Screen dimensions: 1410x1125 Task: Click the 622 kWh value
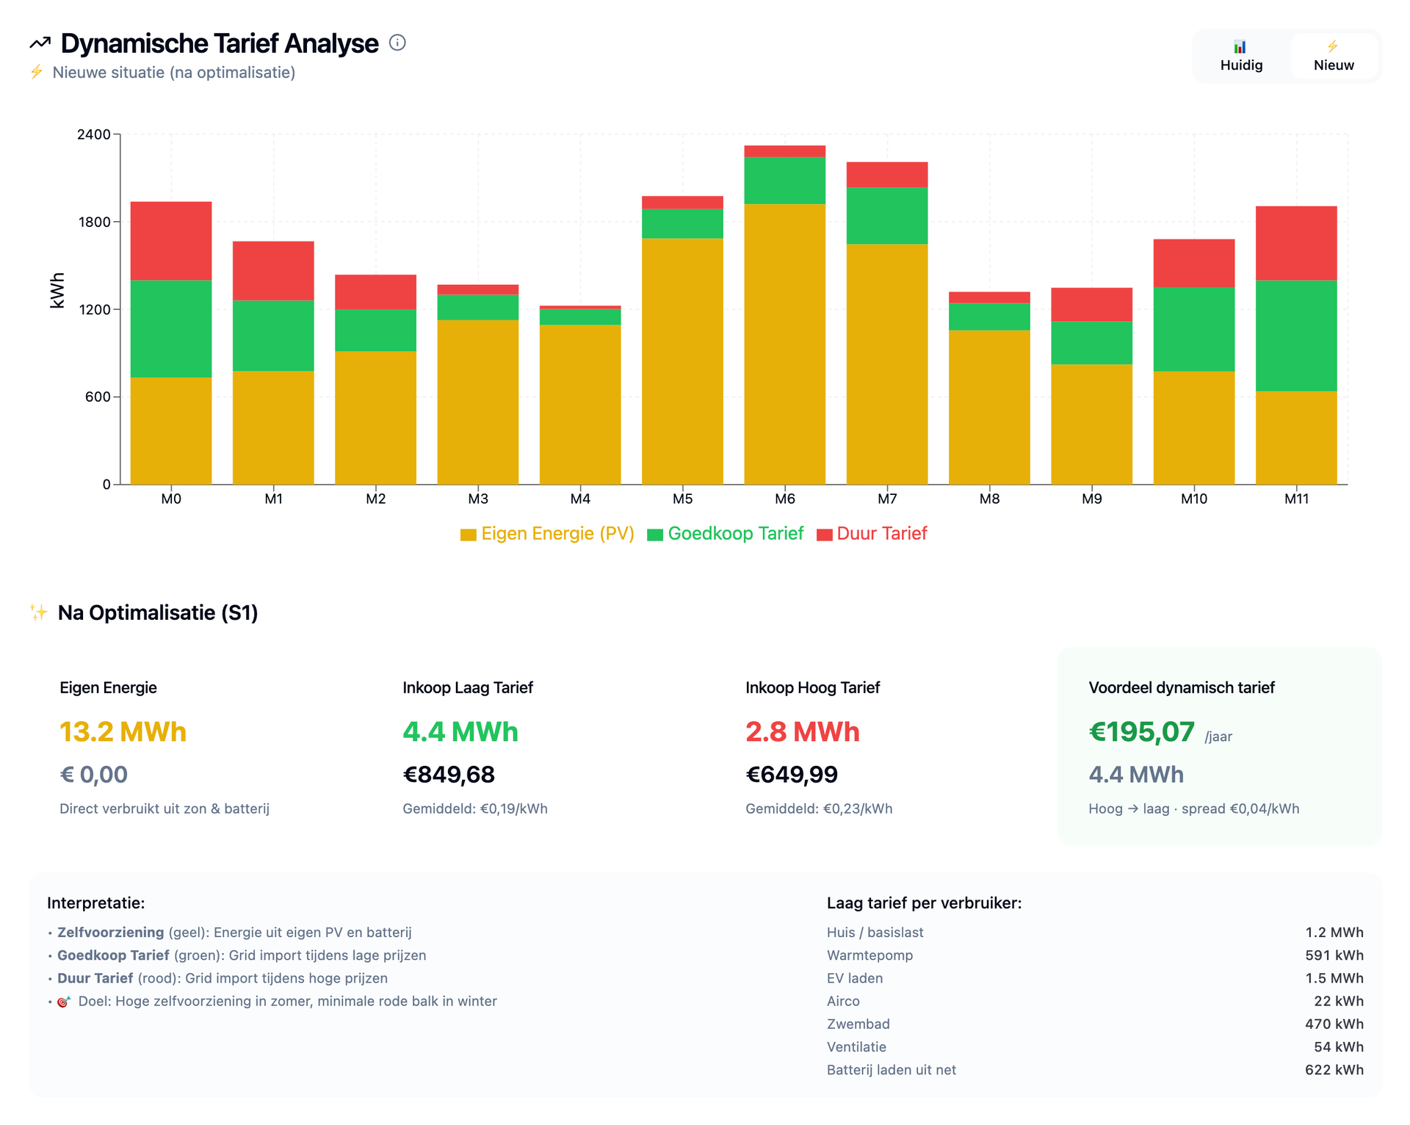tap(1334, 1071)
